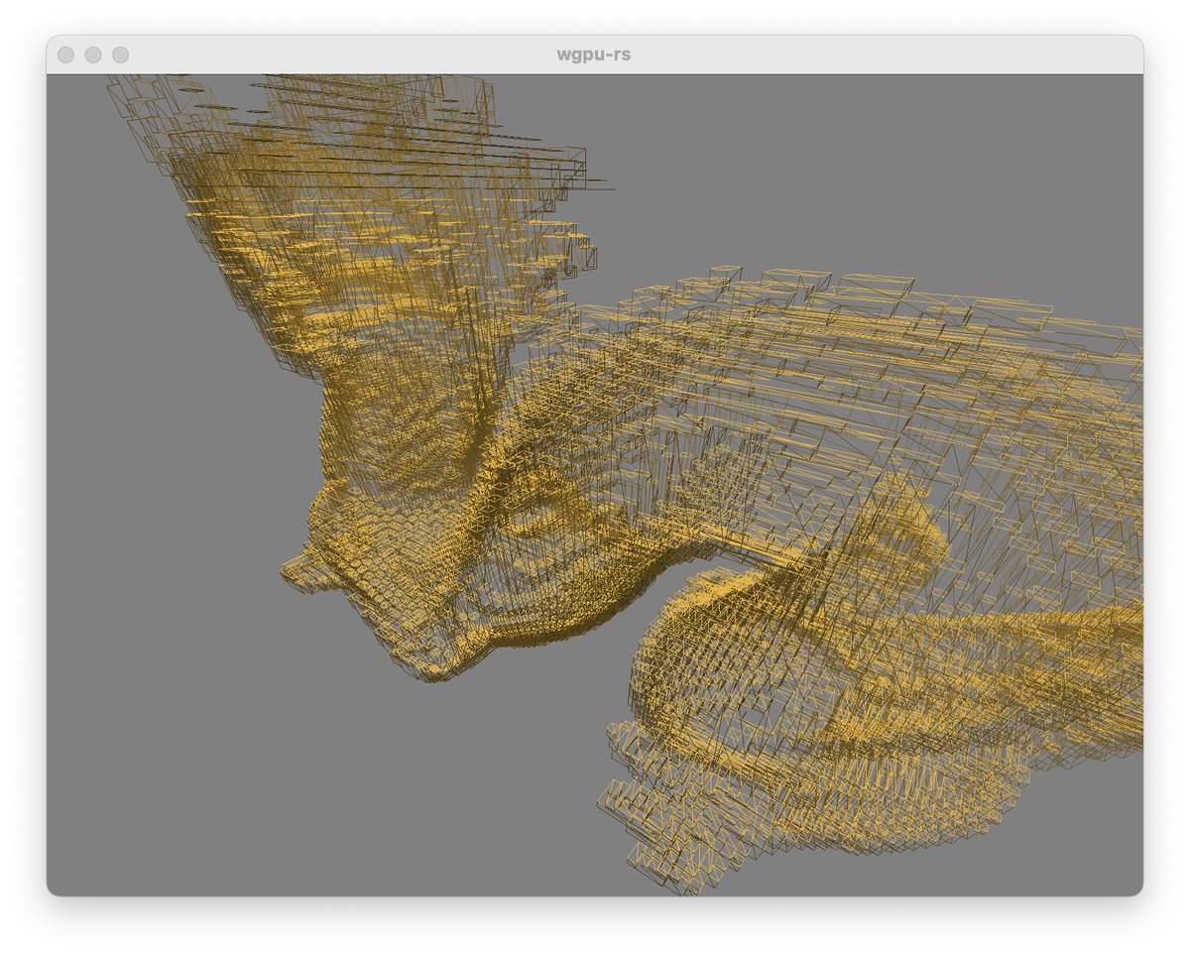Screen dimensions: 1190x954
Task: Minimize the wgpu-rs window
Action: pos(93,55)
